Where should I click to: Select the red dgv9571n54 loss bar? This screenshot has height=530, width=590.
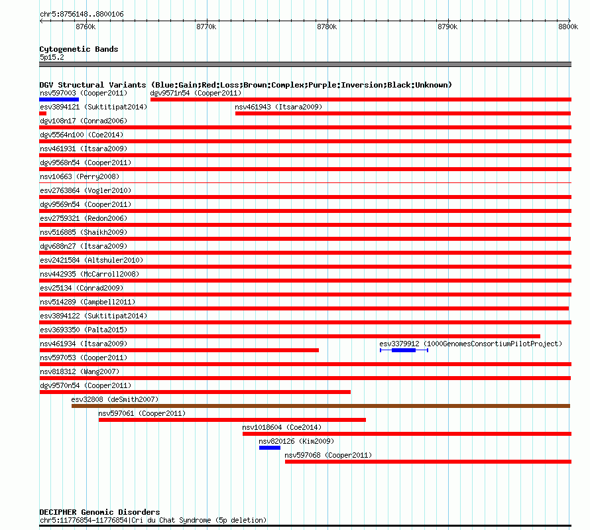click(361, 99)
